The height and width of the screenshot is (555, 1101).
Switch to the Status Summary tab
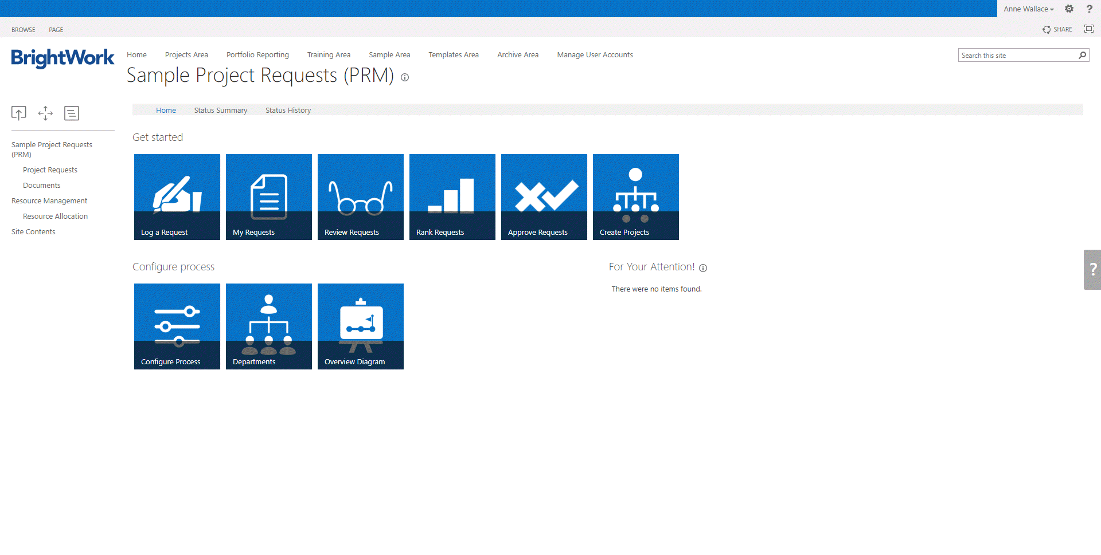[x=220, y=111]
